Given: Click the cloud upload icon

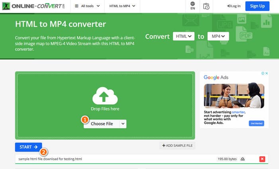Looking at the screenshot, I should click(x=106, y=96).
